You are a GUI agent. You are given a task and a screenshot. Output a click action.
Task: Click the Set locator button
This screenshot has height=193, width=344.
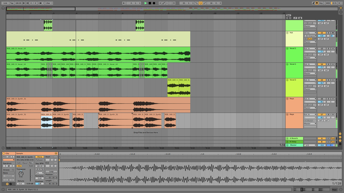pos(289,15)
